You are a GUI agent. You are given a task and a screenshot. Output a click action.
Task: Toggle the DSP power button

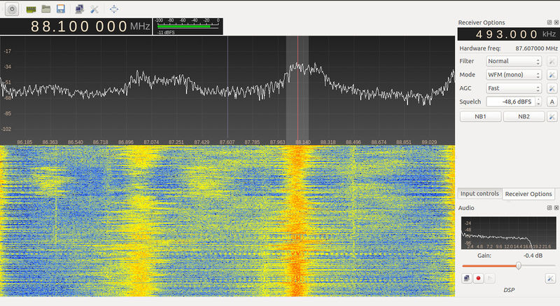(x=10, y=8)
